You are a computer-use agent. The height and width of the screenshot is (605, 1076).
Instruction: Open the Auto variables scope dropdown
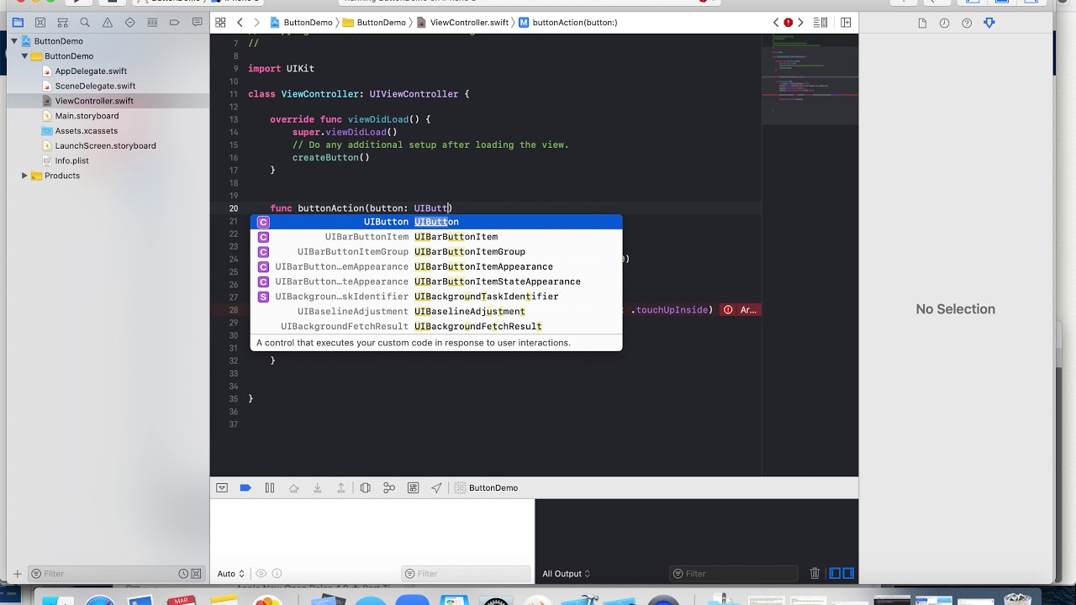(230, 574)
